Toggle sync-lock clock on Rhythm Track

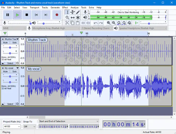tap(17, 63)
